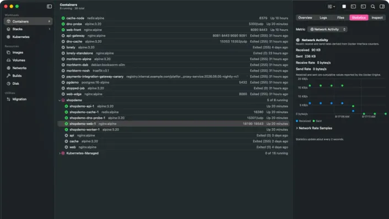Viewport: 389px width, 219px height.
Task: Switch to the Files tab
Action: [x=341, y=18]
